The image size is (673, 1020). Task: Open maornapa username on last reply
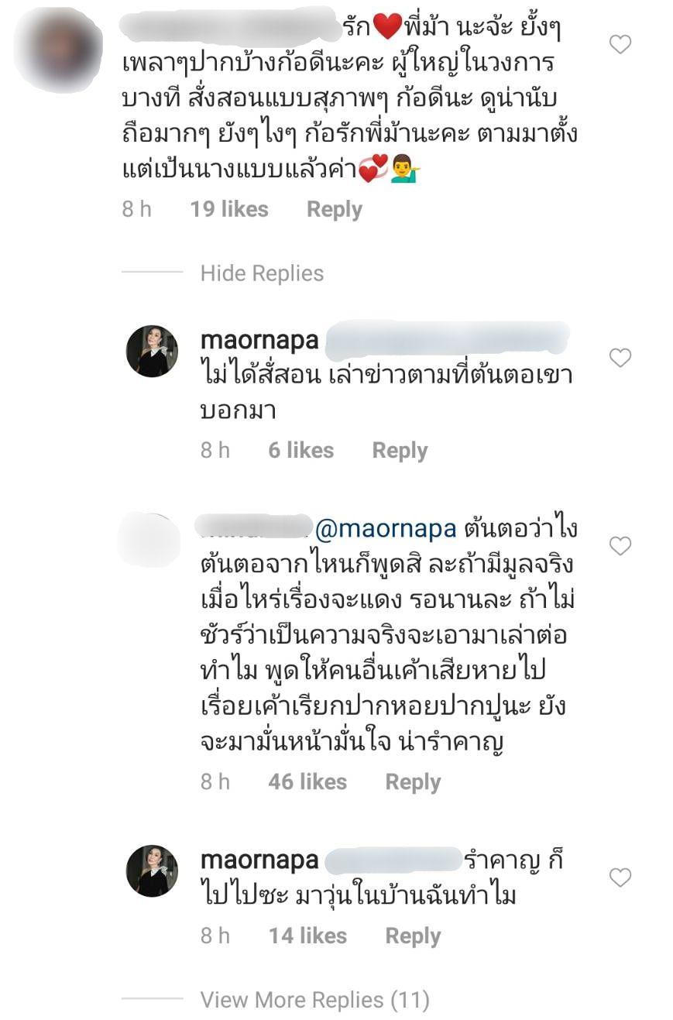pos(259,860)
